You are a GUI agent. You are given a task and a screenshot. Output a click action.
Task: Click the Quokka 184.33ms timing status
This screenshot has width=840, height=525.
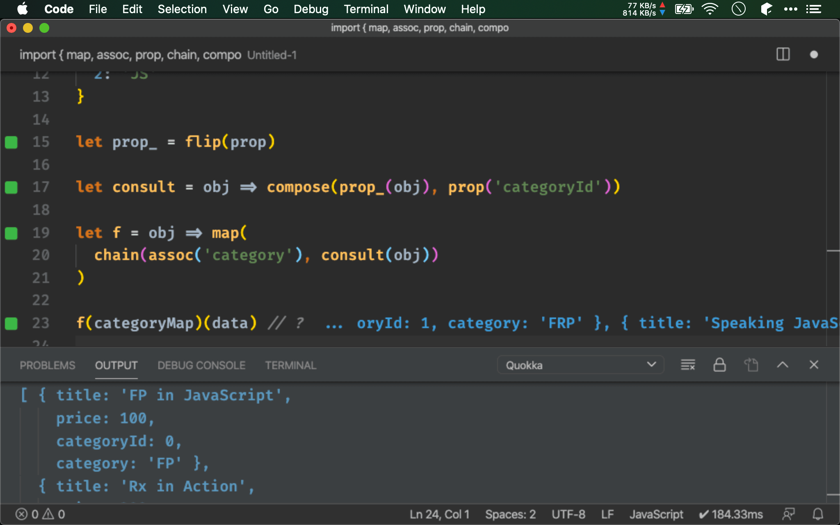(731, 514)
